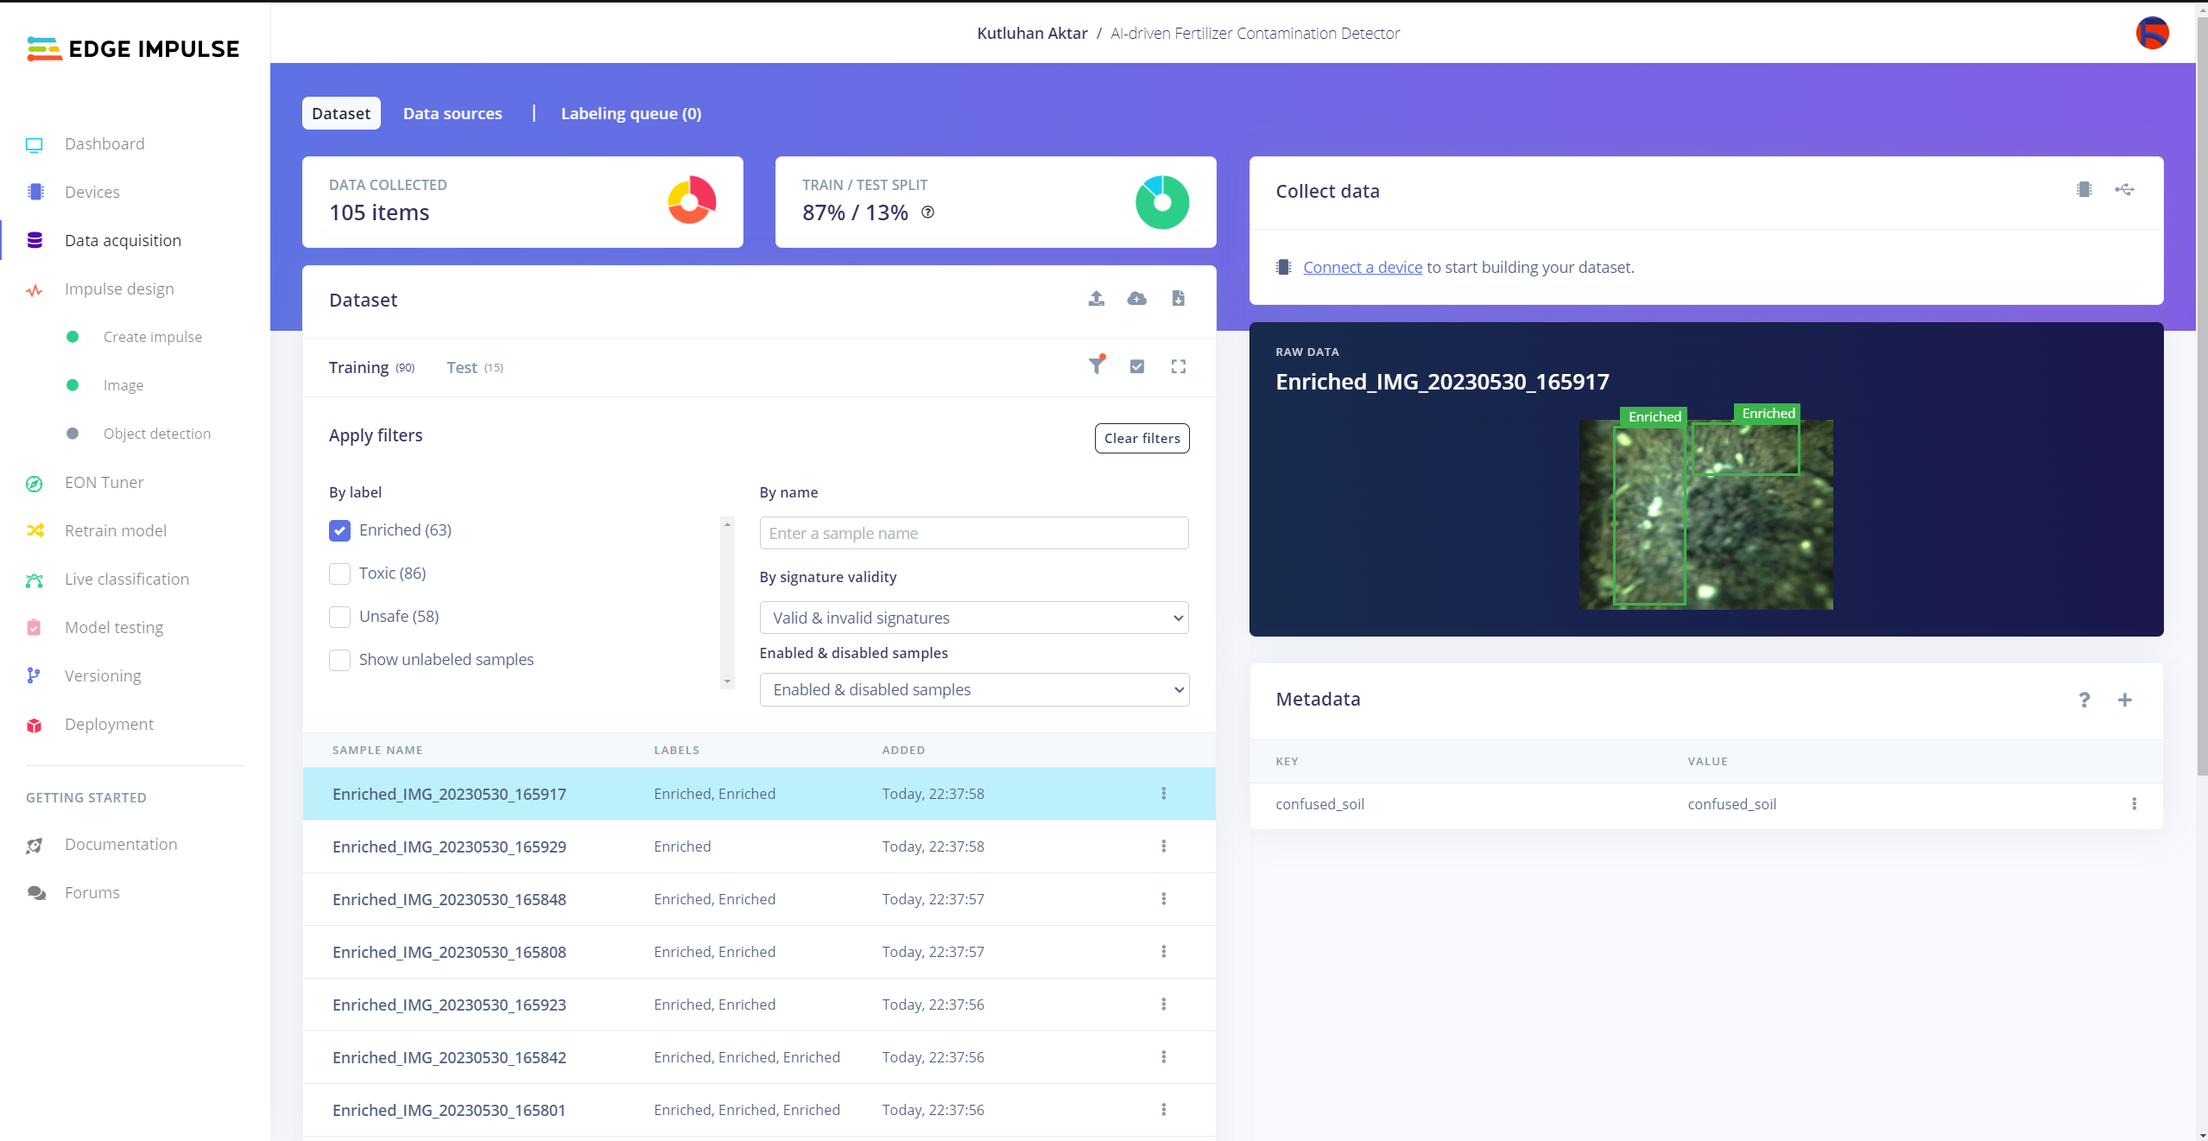Click the select multiple items checkmark icon
This screenshot has width=2208, height=1141.
[x=1136, y=366]
